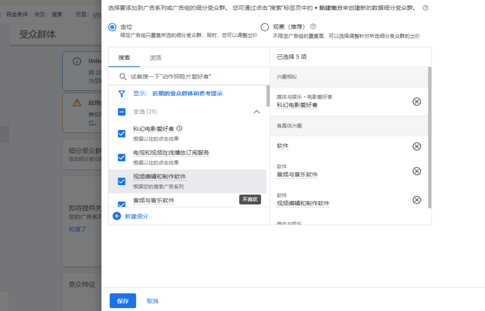Remove selected 视频编辑和制作软件 segment

[x=417, y=200]
